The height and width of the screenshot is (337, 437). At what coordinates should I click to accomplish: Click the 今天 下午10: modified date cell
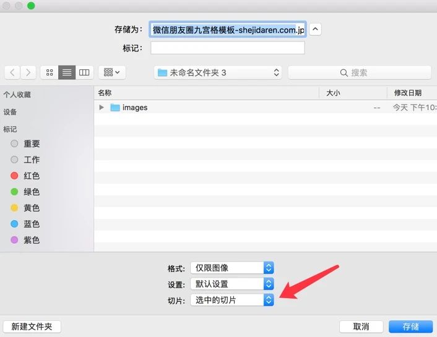point(415,108)
